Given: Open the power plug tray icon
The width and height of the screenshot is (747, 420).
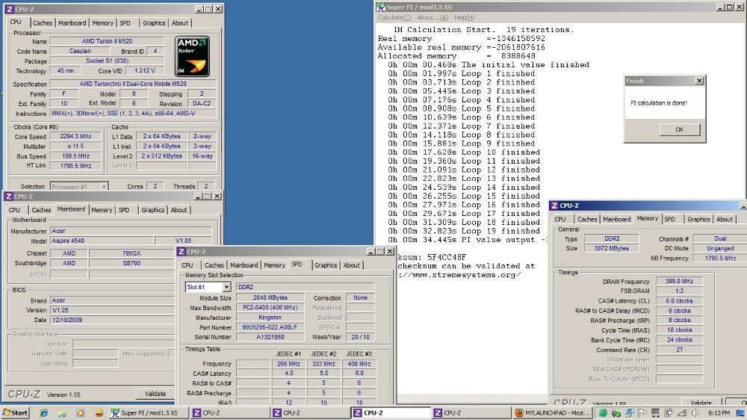Looking at the screenshot, I should click(x=669, y=413).
